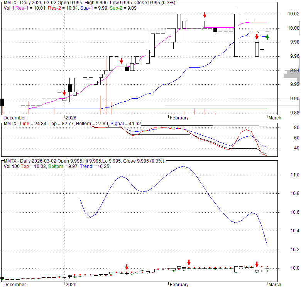The width and height of the screenshot is (301, 287).
Task: Click the black candlestick at chart's left edge
Action: coord(2,102)
